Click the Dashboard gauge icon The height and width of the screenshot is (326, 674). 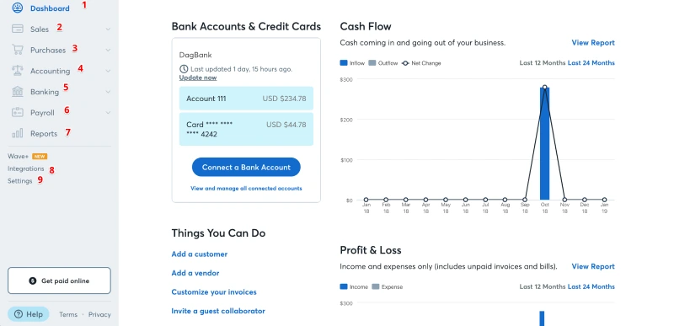(17, 8)
